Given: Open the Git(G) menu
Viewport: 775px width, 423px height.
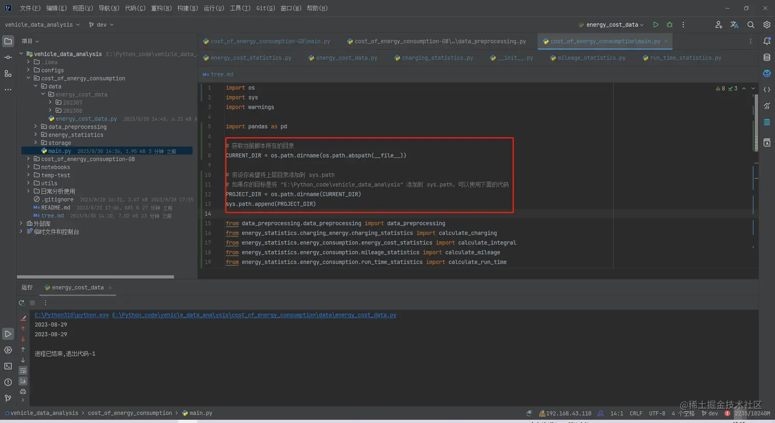Looking at the screenshot, I should (266, 8).
